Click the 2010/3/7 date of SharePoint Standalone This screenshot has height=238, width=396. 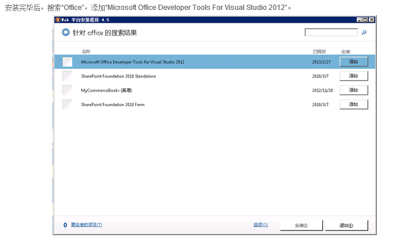point(320,76)
